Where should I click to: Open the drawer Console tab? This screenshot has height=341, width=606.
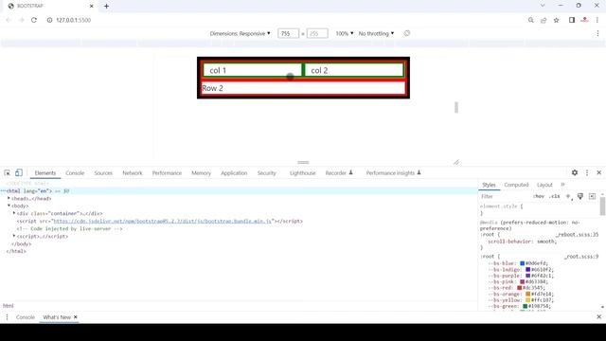[x=26, y=317]
